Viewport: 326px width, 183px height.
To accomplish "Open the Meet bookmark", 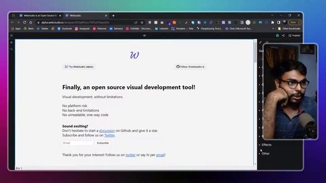I will tap(29, 28).
